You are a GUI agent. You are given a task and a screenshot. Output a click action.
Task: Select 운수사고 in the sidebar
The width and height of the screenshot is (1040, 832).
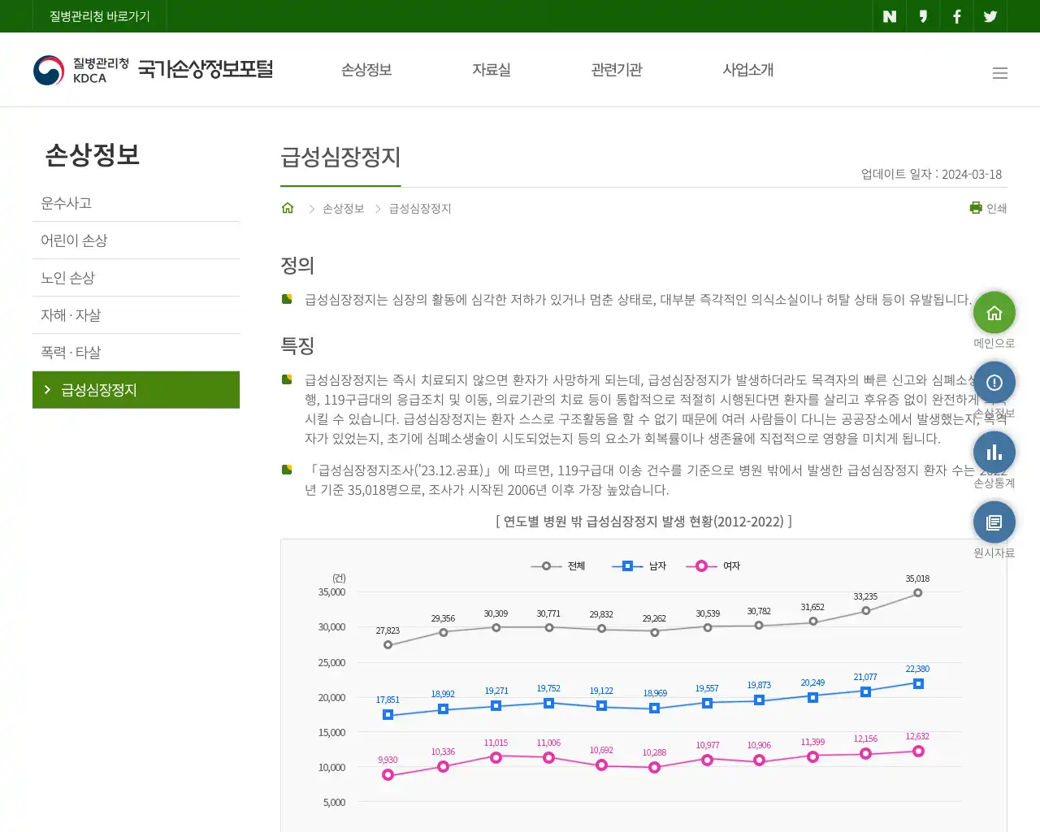pos(136,203)
